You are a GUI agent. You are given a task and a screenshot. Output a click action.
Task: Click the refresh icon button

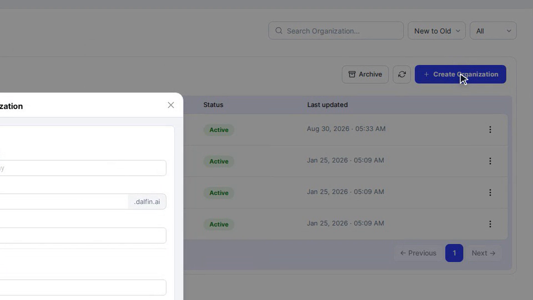click(x=402, y=74)
